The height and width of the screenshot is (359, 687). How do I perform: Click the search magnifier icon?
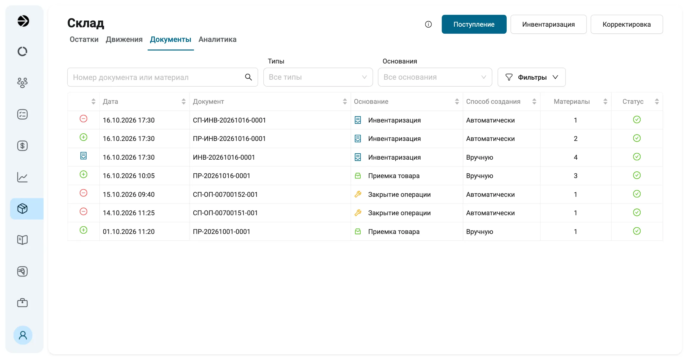pos(248,77)
